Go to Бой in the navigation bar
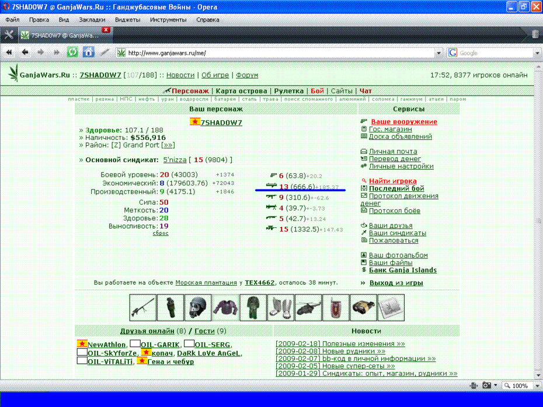The width and height of the screenshot is (543, 407). (x=317, y=91)
